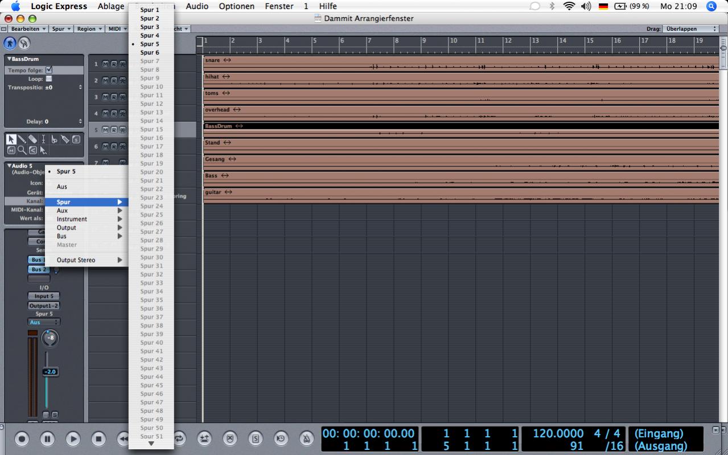The width and height of the screenshot is (728, 455).
Task: Pick the Magnifier zoom tool
Action: click(22, 150)
